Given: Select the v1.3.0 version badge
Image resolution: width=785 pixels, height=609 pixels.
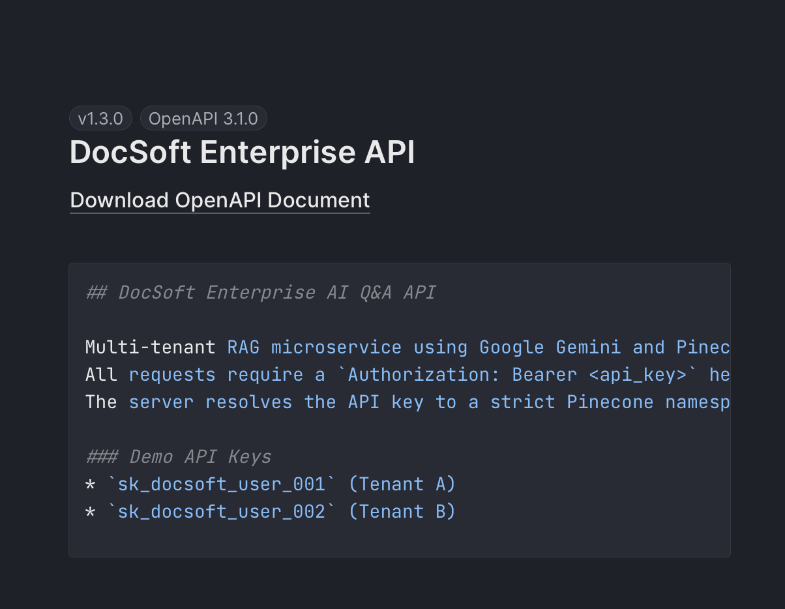Looking at the screenshot, I should 100,118.
